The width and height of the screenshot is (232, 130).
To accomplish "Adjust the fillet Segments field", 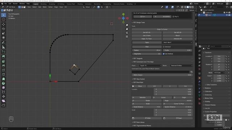I will pyautogui.click(x=147, y=54).
